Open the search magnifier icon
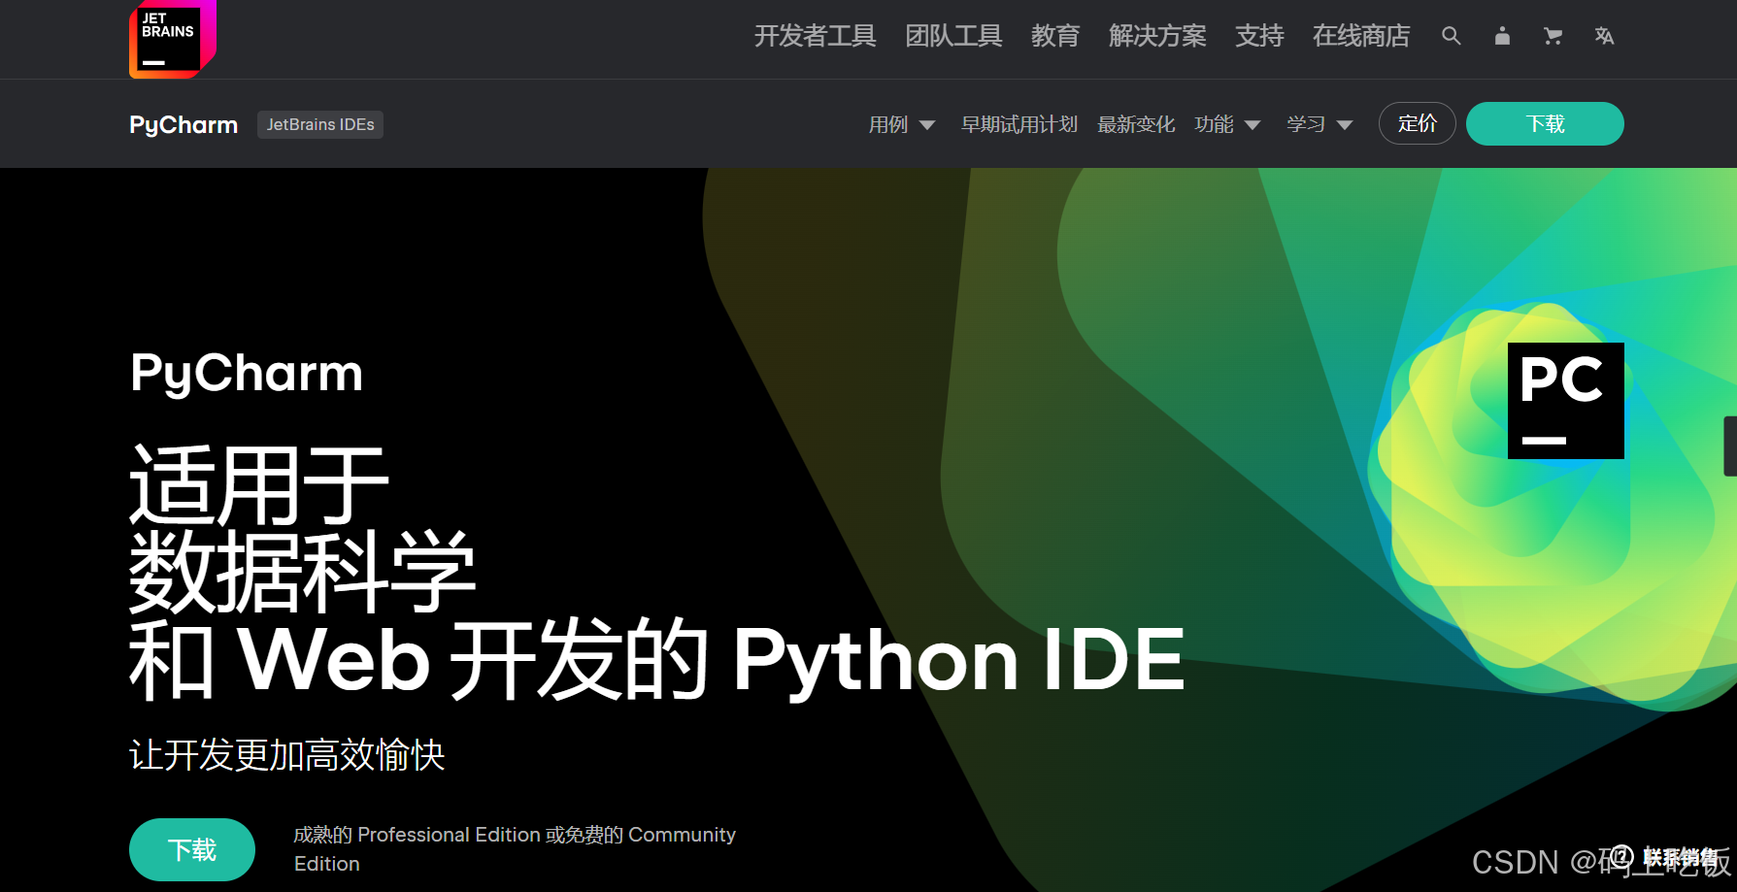 click(1451, 36)
